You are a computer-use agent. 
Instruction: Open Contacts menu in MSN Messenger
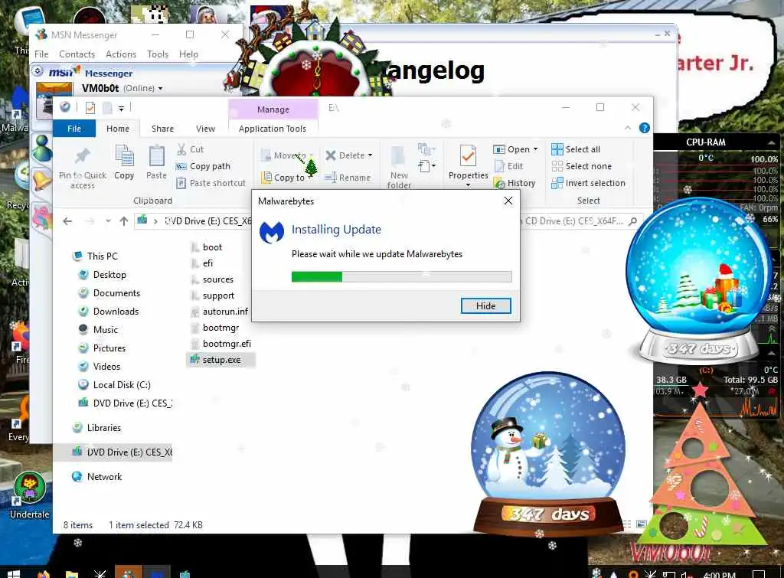click(77, 54)
